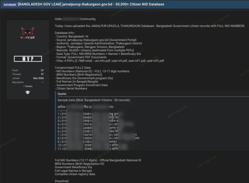The width and height of the screenshot is (249, 183).
Task: Click the Files line listing uer-info.pdf
Action: point(110,61)
